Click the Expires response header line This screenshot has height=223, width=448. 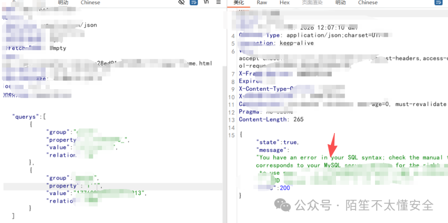(x=250, y=81)
